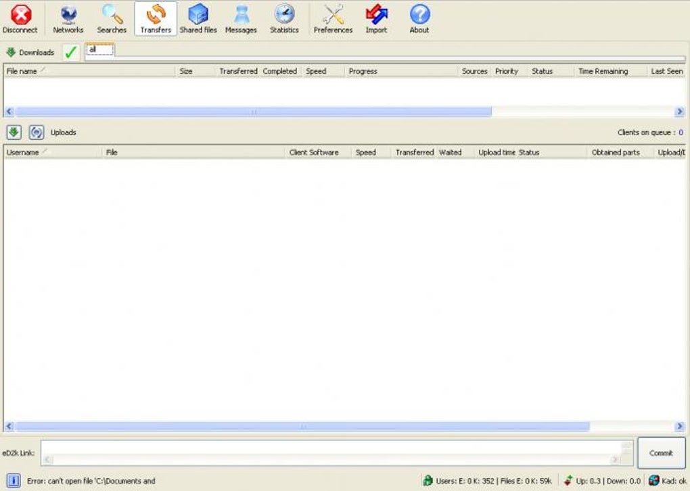This screenshot has height=491, width=690.
Task: Click uploads list right scroll arrow
Action: coord(680,426)
